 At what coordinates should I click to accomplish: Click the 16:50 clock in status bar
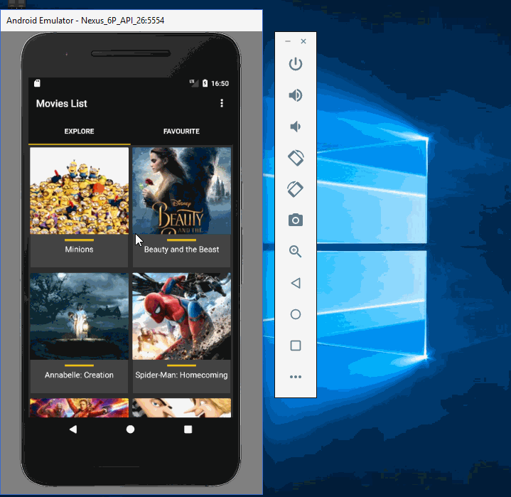[220, 83]
